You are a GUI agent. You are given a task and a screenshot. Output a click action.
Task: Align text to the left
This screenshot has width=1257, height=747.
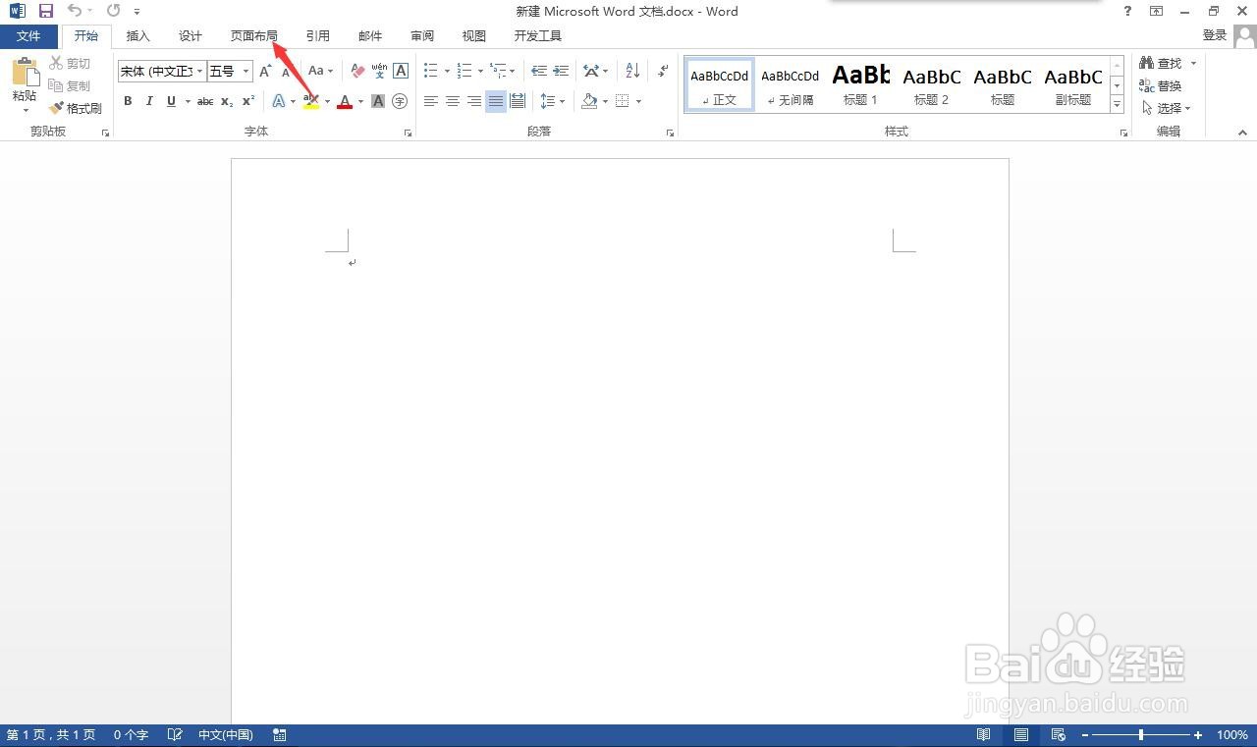(x=431, y=101)
